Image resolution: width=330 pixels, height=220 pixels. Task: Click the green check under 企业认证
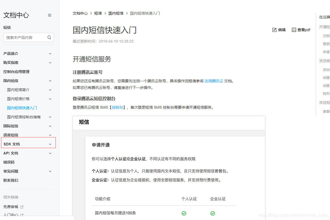pos(213,213)
